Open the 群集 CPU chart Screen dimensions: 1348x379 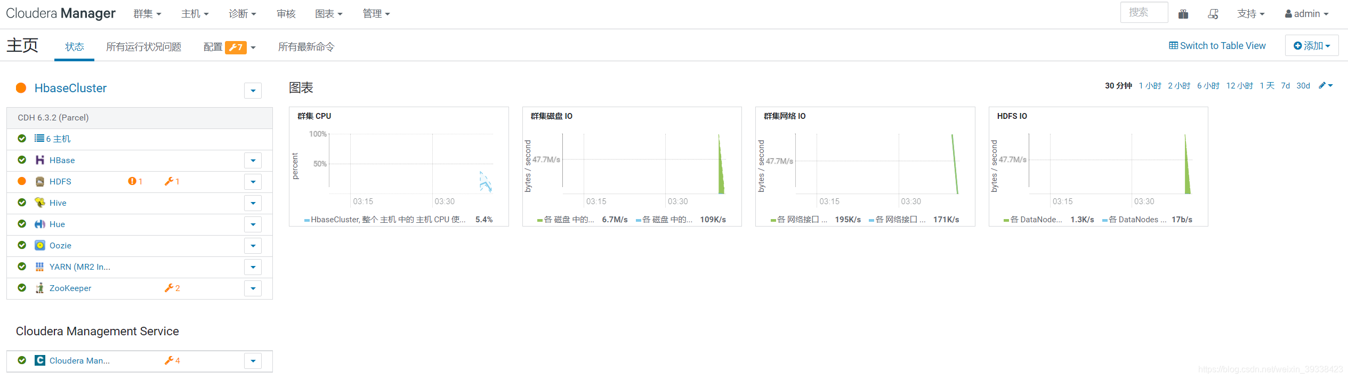[399, 166]
